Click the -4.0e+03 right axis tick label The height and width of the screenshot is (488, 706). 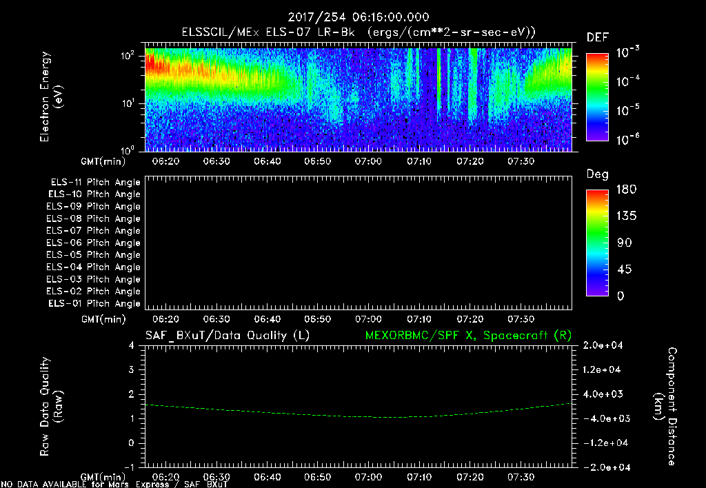[x=605, y=418]
